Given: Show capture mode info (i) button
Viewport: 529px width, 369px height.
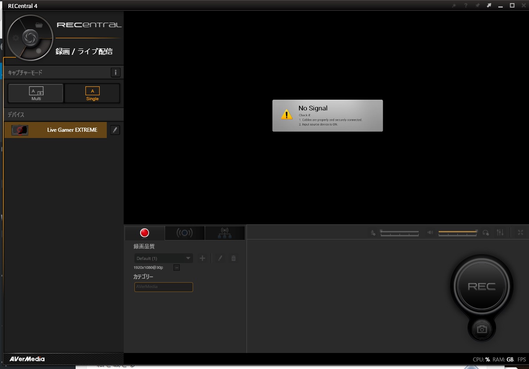Looking at the screenshot, I should 115,72.
